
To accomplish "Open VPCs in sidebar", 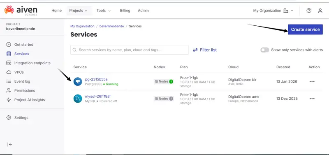I will (19, 72).
